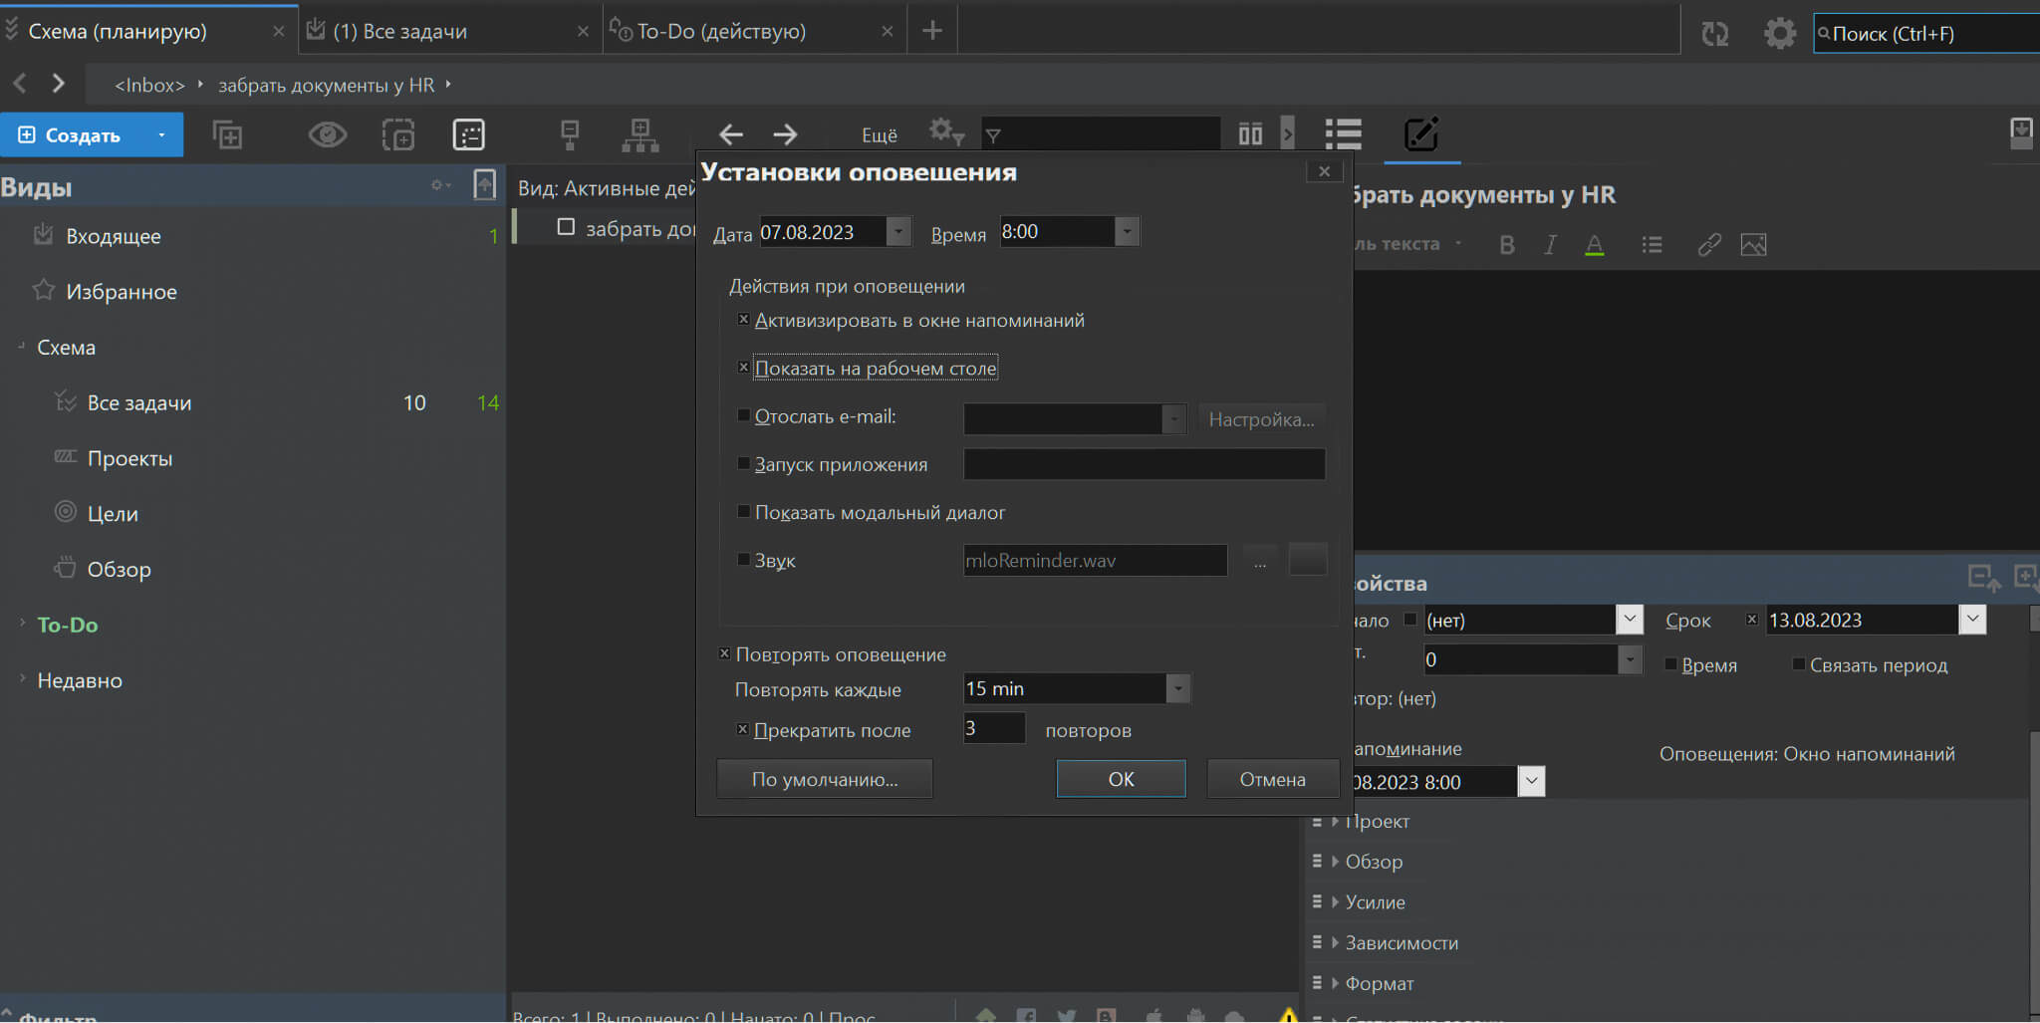Click the left arrow outdent icon
The image size is (2040, 1023).
731,134
